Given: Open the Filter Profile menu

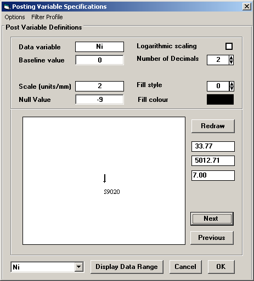Looking at the screenshot, I should [x=47, y=17].
